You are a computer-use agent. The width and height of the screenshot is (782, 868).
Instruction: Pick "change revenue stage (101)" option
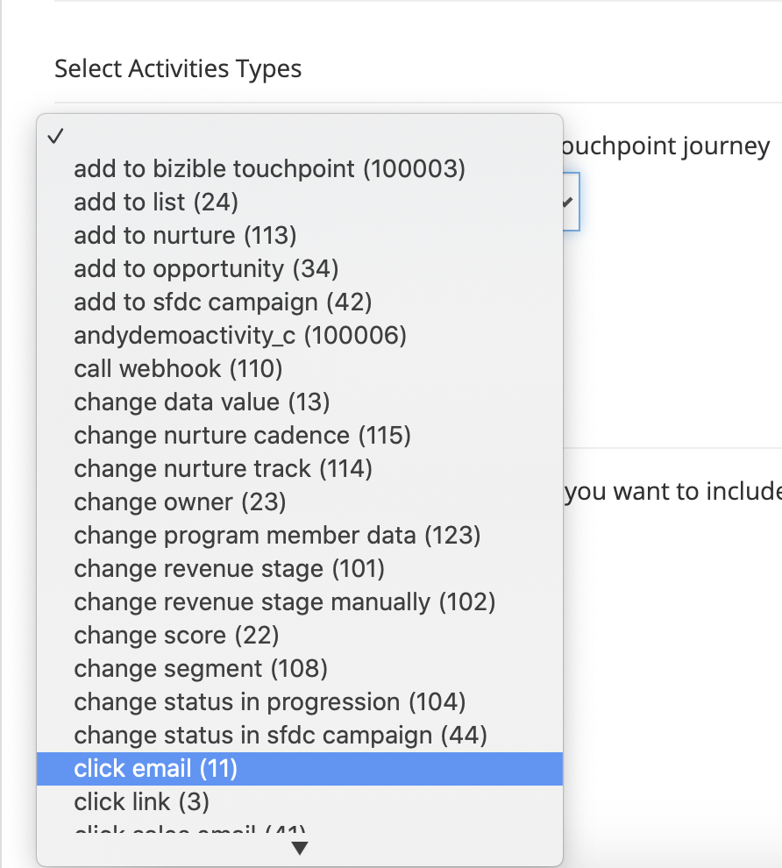pos(229,568)
